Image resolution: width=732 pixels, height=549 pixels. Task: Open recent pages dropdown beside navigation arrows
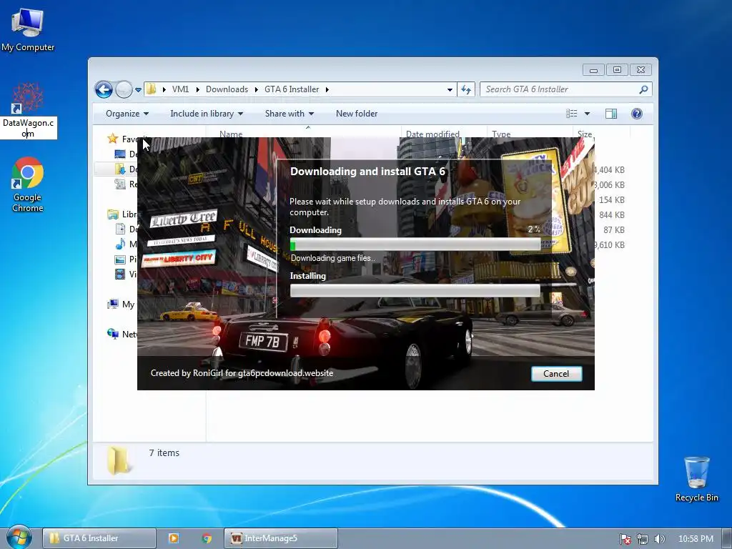click(x=138, y=89)
